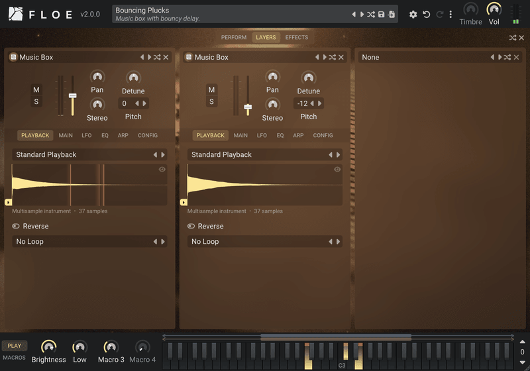The height and width of the screenshot is (371, 530).
Task: Toggle waveform eye icon in second layer
Action: pos(337,170)
